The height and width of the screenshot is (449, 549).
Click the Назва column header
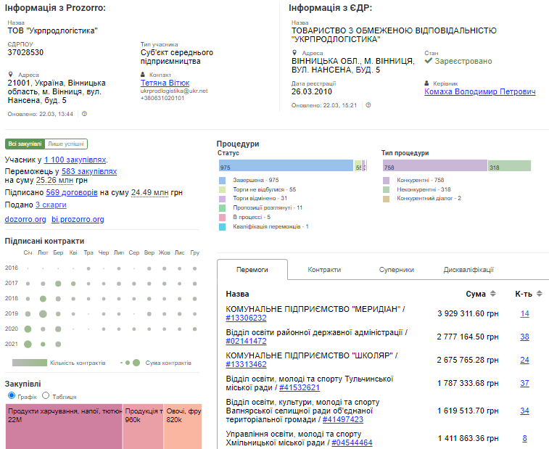(x=237, y=294)
